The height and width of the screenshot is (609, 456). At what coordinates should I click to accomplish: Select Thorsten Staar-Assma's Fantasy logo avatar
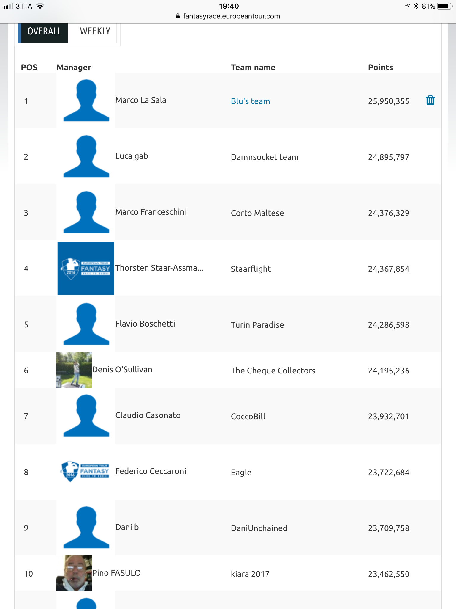(86, 269)
